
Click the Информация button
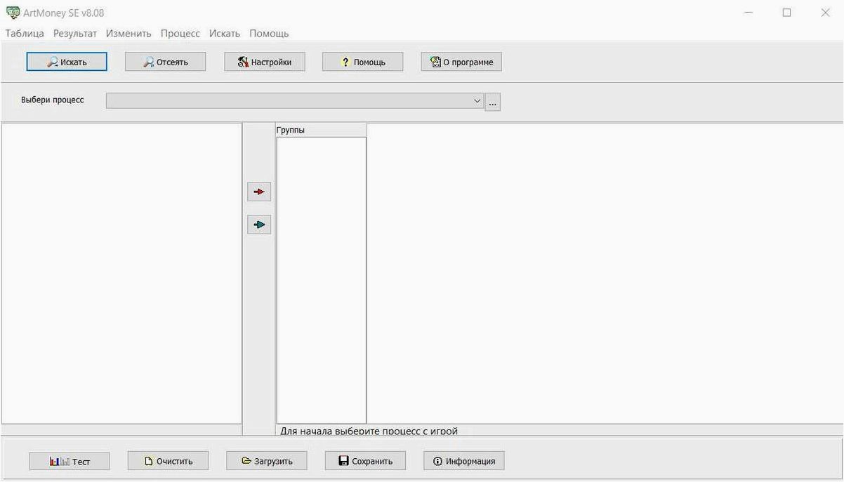(x=463, y=461)
